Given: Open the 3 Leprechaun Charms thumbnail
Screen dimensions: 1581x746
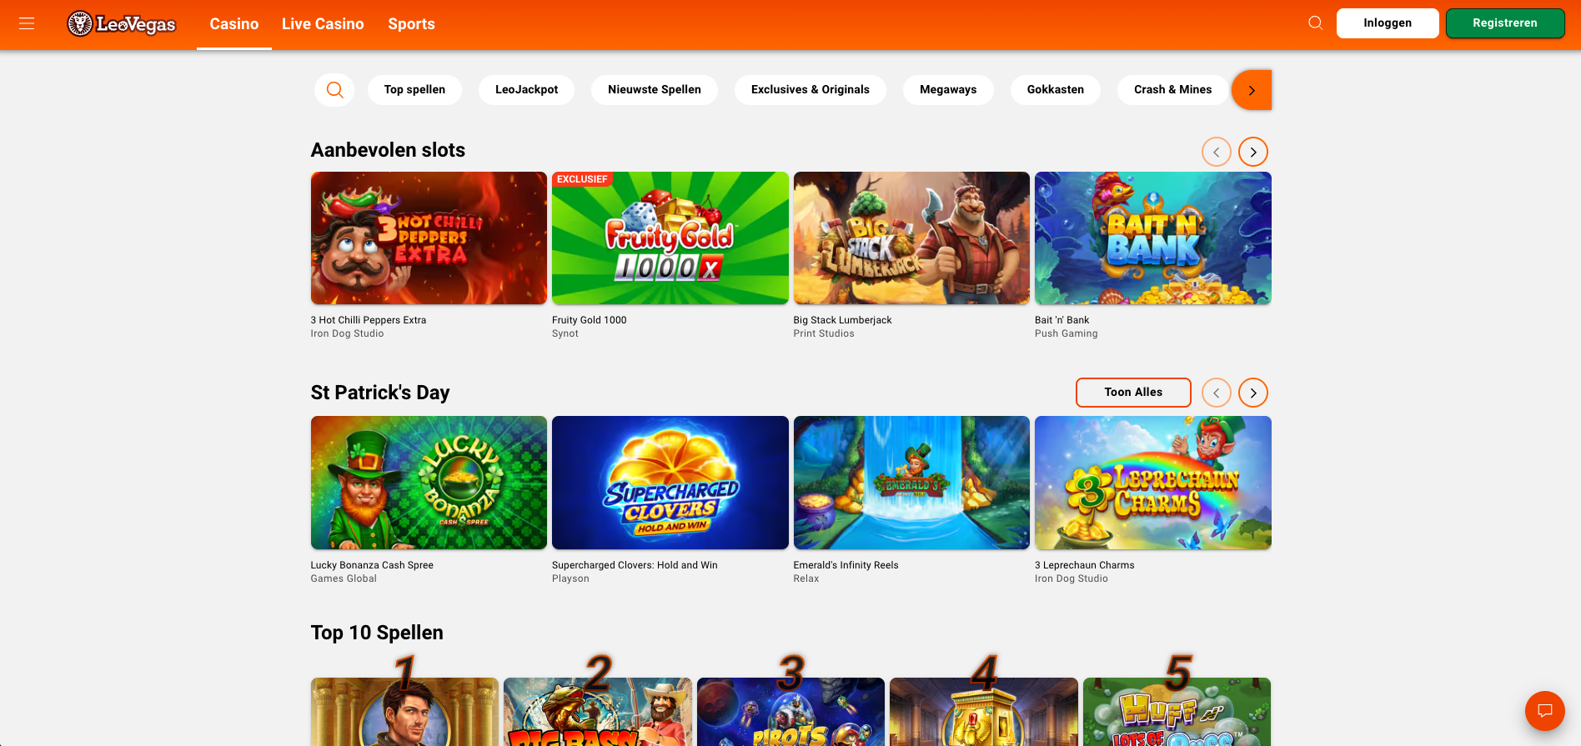Looking at the screenshot, I should pos(1153,483).
